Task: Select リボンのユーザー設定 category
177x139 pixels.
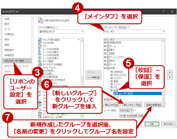Action: pyautogui.click(x=17, y=61)
